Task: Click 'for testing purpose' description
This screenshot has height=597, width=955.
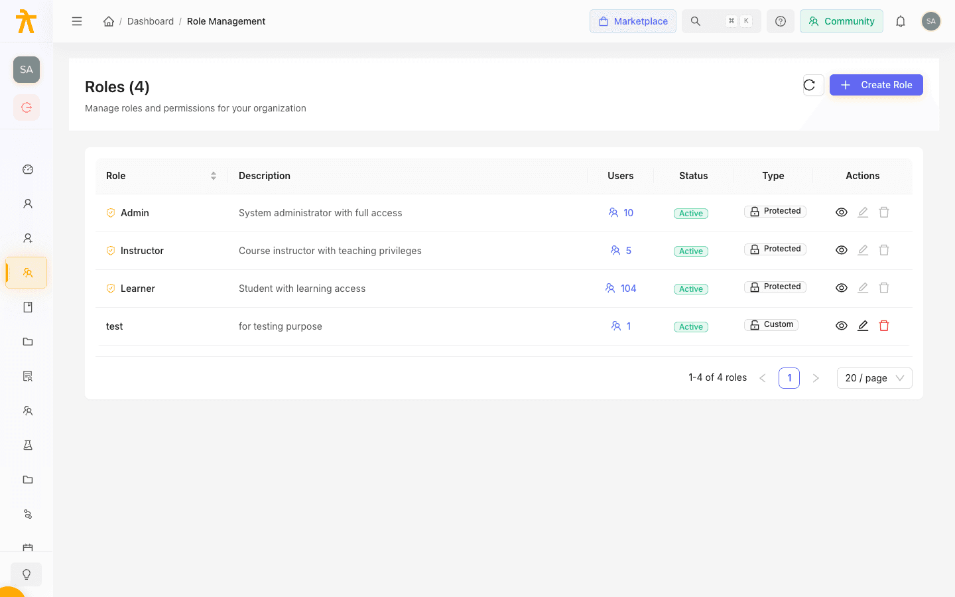Action: pos(281,326)
